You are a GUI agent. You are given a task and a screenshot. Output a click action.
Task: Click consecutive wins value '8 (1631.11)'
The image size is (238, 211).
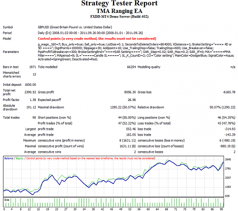(x=127, y=141)
